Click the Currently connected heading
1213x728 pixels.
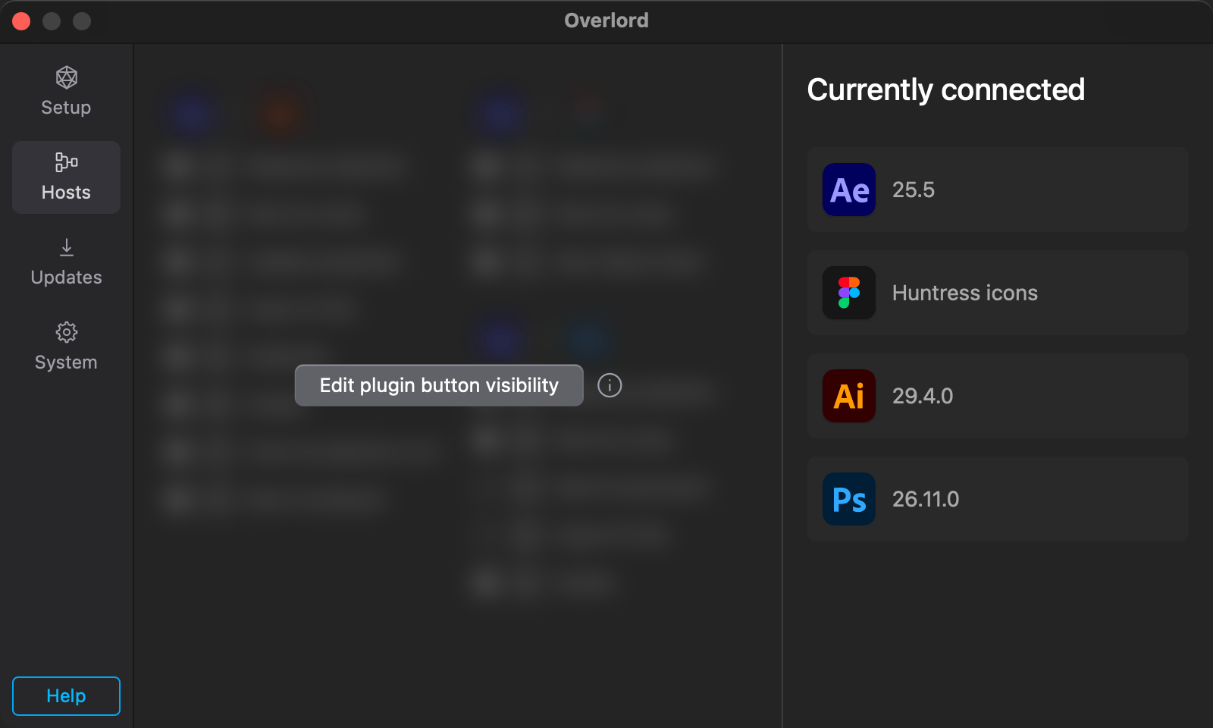pos(945,89)
